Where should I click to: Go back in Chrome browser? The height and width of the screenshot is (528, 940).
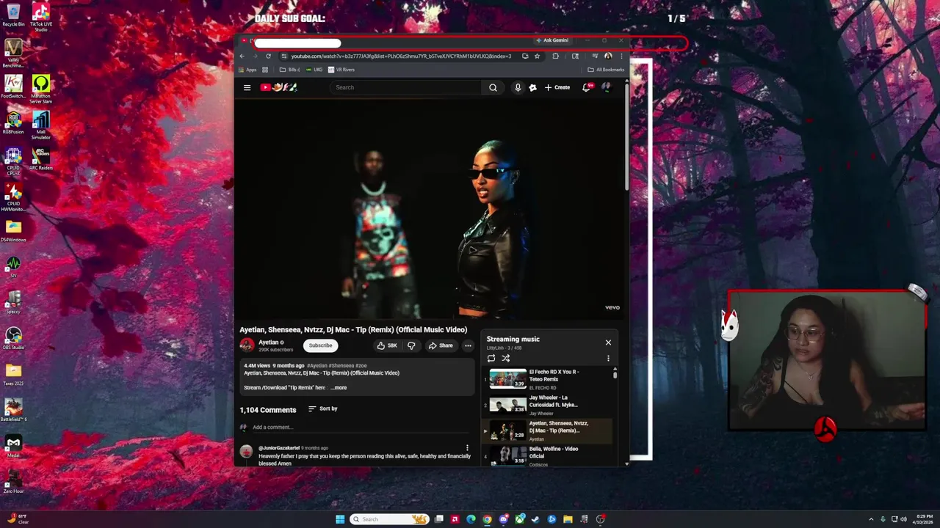[242, 56]
